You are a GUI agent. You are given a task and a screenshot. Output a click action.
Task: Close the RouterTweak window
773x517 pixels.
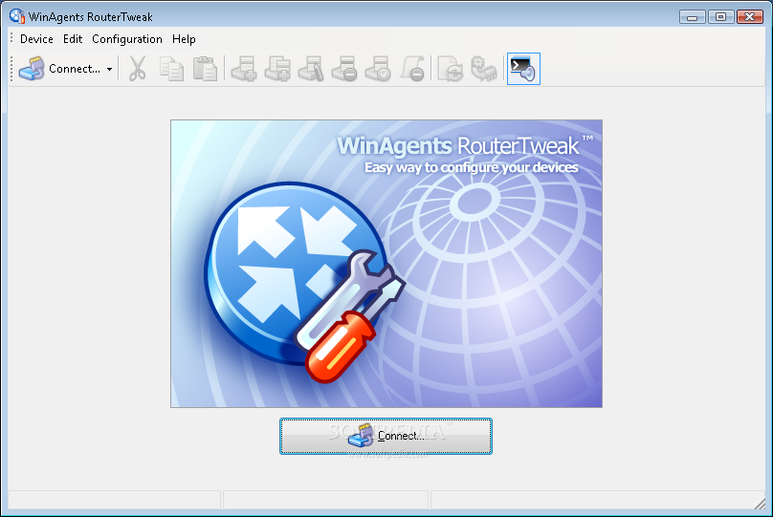[x=750, y=17]
